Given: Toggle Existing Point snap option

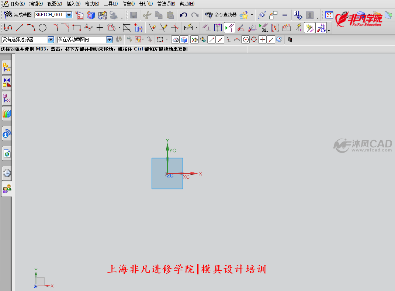Looking at the screenshot, I should tap(263, 40).
